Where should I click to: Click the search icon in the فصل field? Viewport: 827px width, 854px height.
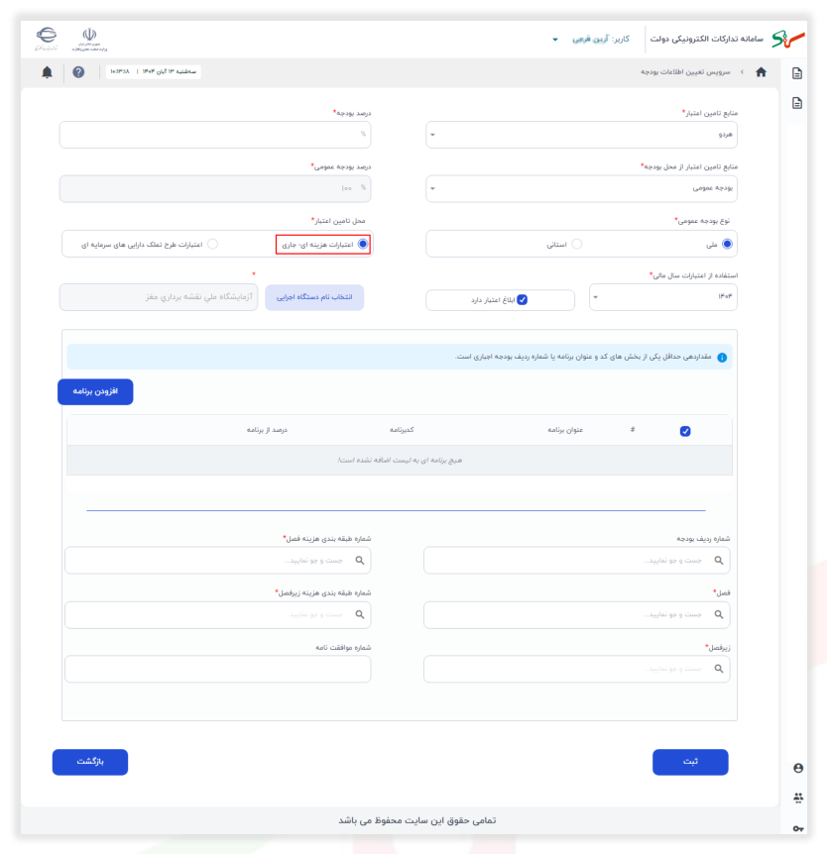[719, 614]
